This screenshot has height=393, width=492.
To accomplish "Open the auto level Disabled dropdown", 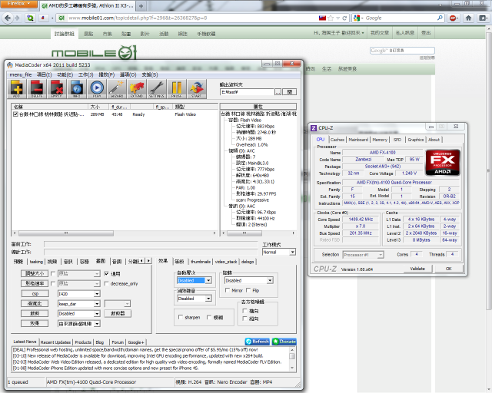I will point(194,280).
